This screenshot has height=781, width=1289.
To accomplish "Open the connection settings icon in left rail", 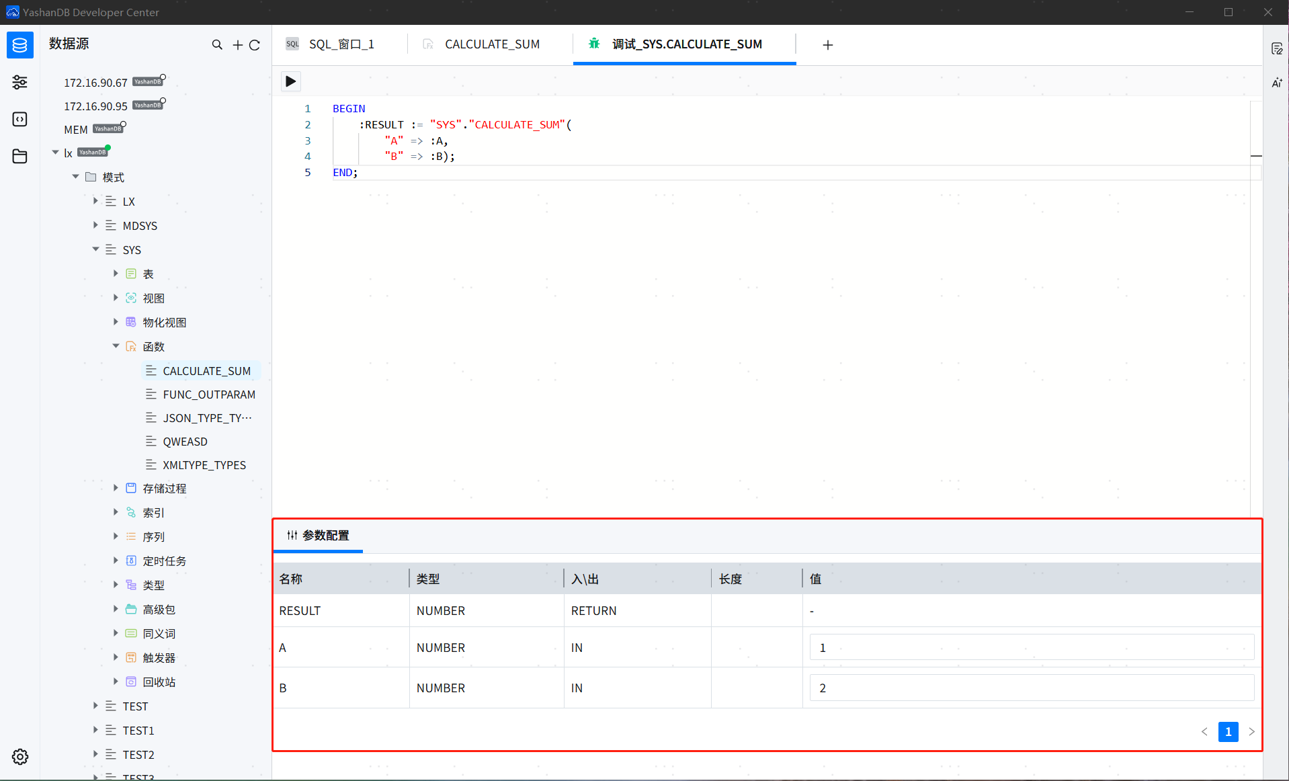I will [x=19, y=82].
